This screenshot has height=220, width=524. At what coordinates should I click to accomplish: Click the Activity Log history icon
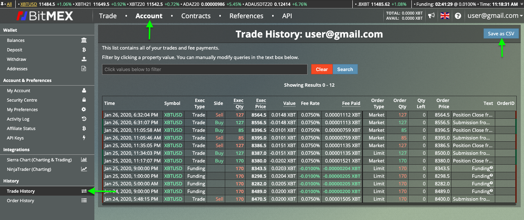coord(84,119)
